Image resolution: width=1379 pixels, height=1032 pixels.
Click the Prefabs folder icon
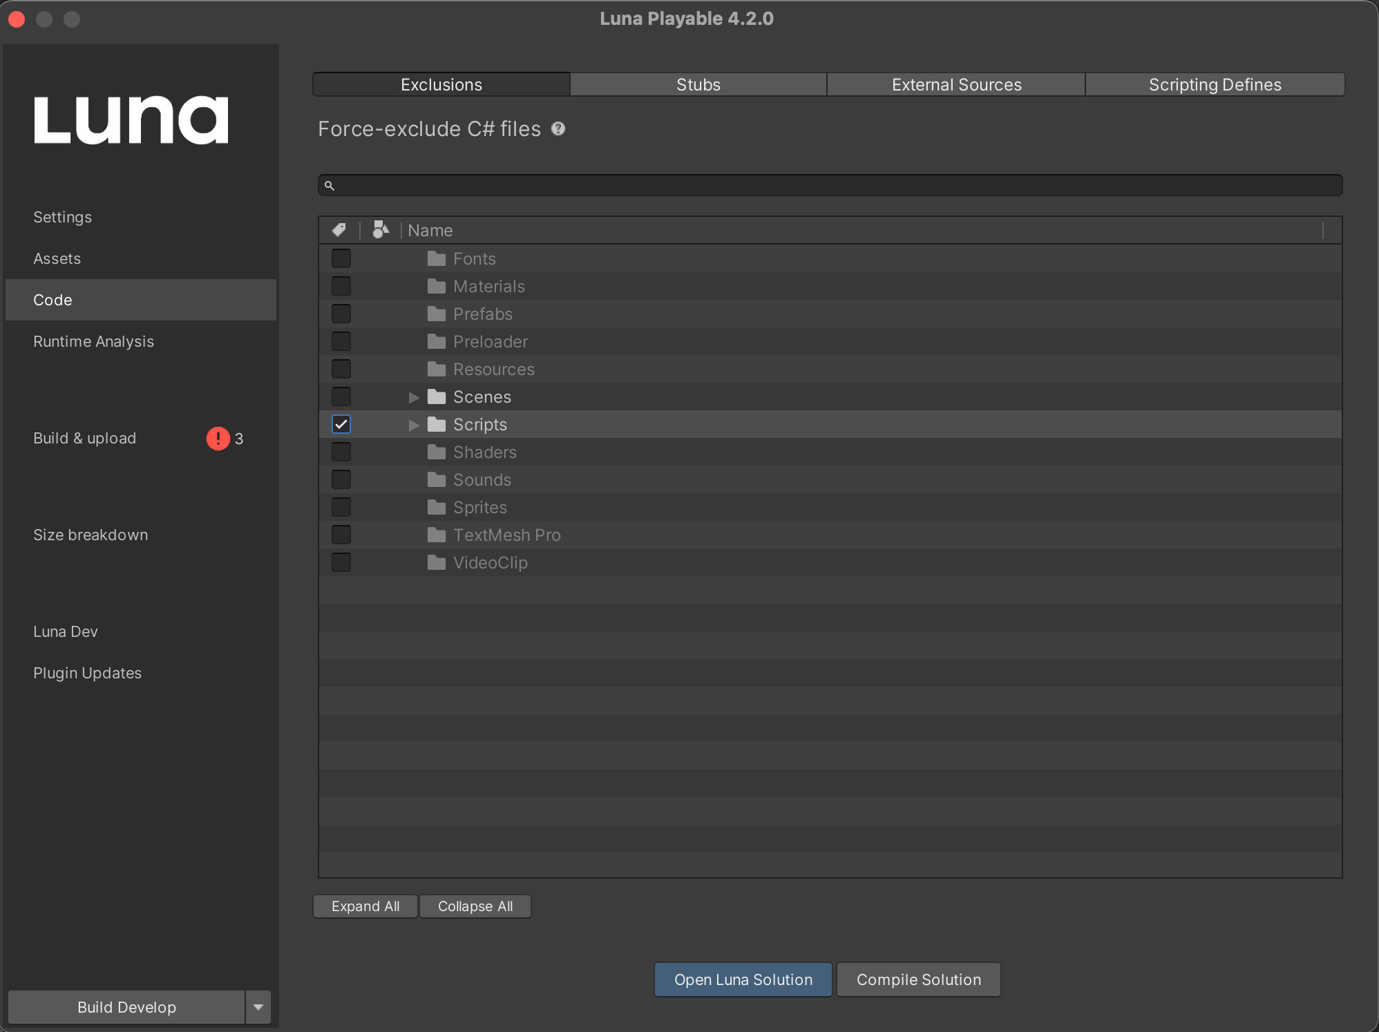tap(437, 314)
